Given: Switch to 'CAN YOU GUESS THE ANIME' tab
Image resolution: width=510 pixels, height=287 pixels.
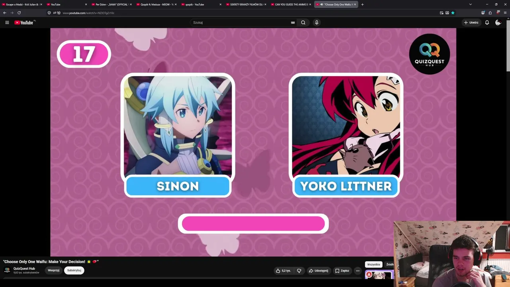Looking at the screenshot, I should click(290, 4).
